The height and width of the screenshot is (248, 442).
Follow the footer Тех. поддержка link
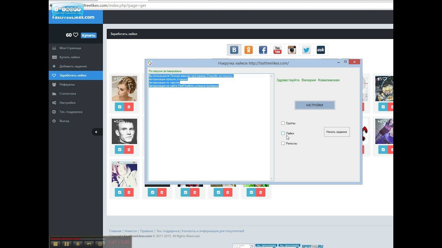pos(167,231)
